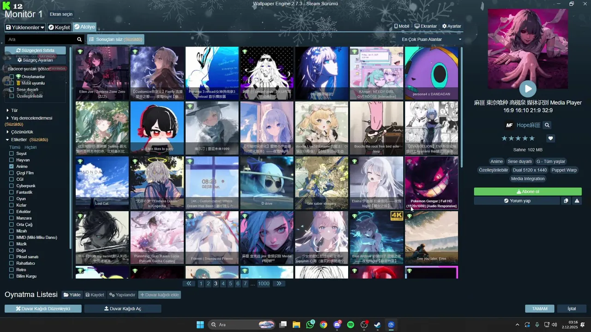Check the Fantastik tag checkbox
Screen dimensions: 591x332
tap(12, 192)
